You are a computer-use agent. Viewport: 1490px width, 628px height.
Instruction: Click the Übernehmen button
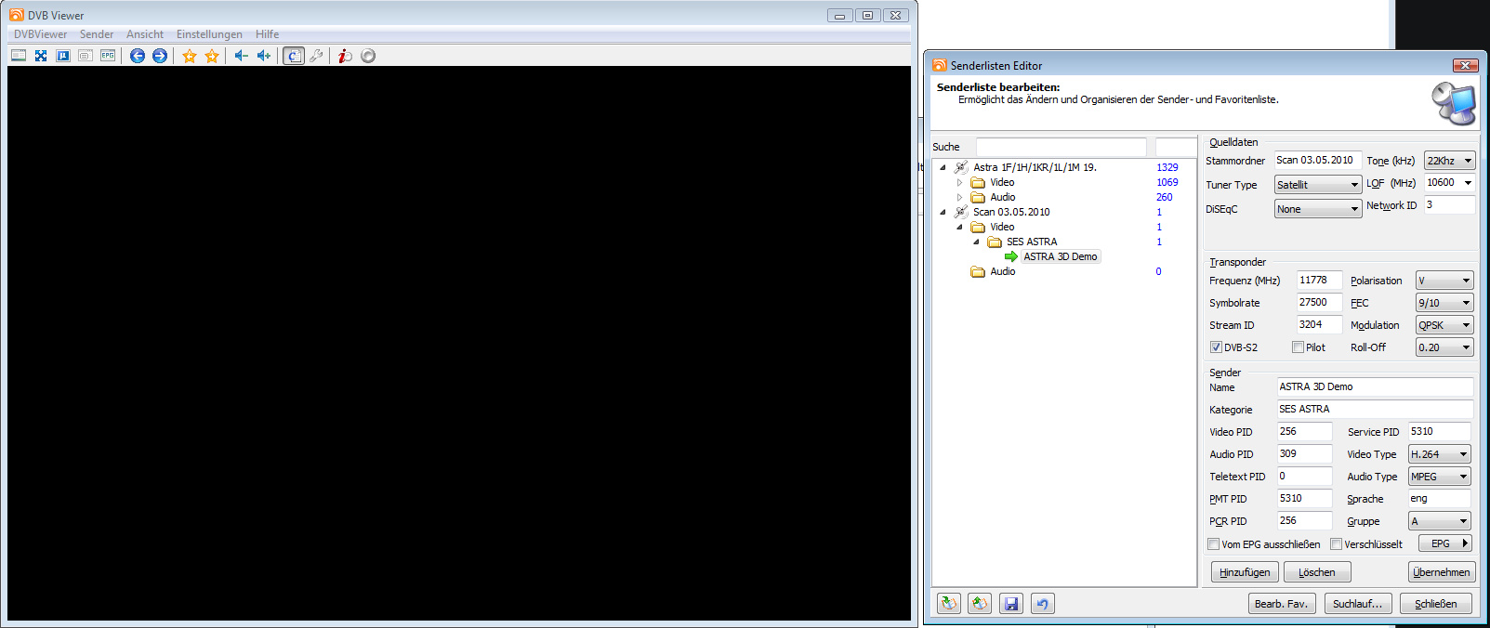1442,572
